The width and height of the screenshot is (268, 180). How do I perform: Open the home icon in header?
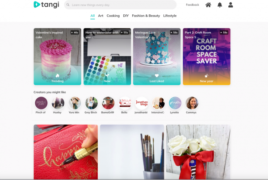(x=208, y=5)
